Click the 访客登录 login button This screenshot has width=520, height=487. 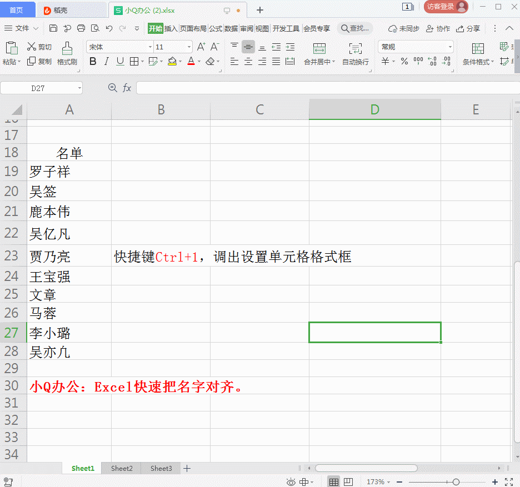click(x=446, y=7)
